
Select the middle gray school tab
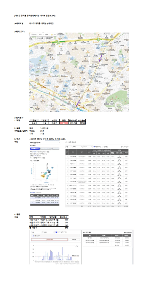pyautogui.click(x=46, y=149)
